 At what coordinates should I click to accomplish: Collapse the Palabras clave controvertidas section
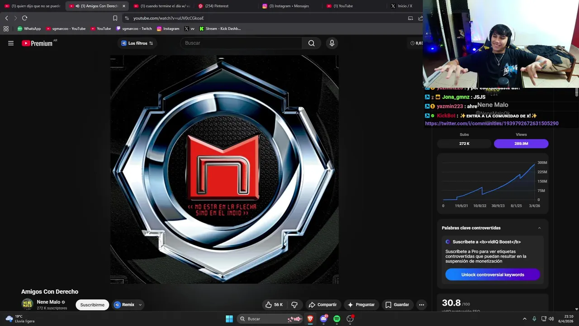[x=539, y=228]
